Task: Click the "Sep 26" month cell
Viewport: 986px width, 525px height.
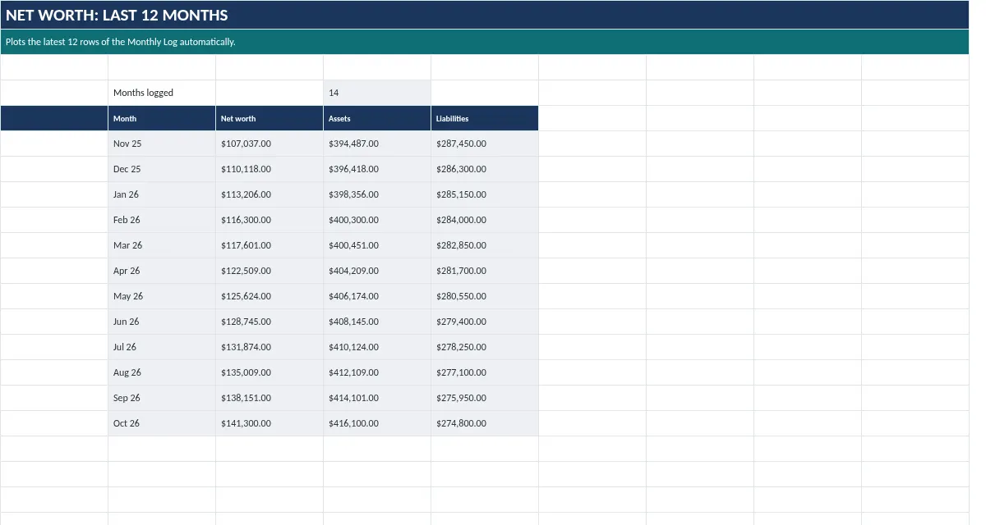Action: (162, 398)
